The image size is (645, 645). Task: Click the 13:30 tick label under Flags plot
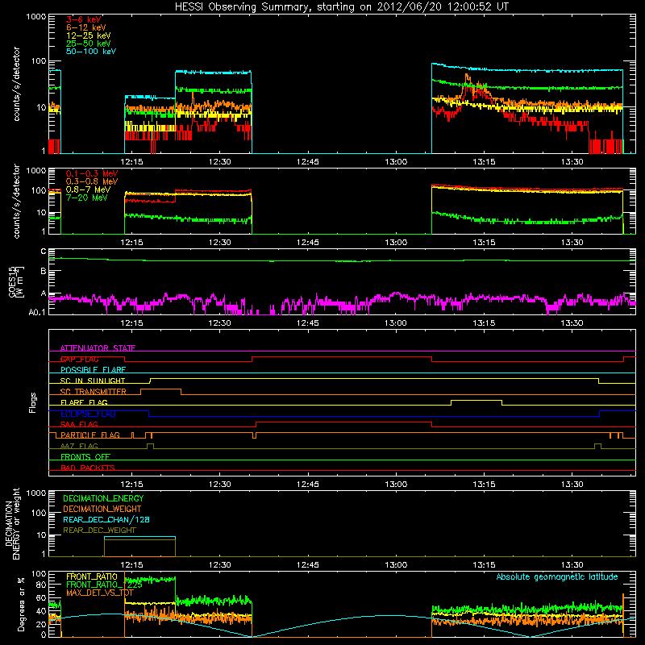point(572,485)
